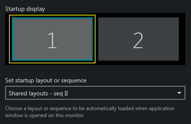191x124 pixels.
Task: Click the white down-triangle icon in combo box
Action: [x=179, y=93]
